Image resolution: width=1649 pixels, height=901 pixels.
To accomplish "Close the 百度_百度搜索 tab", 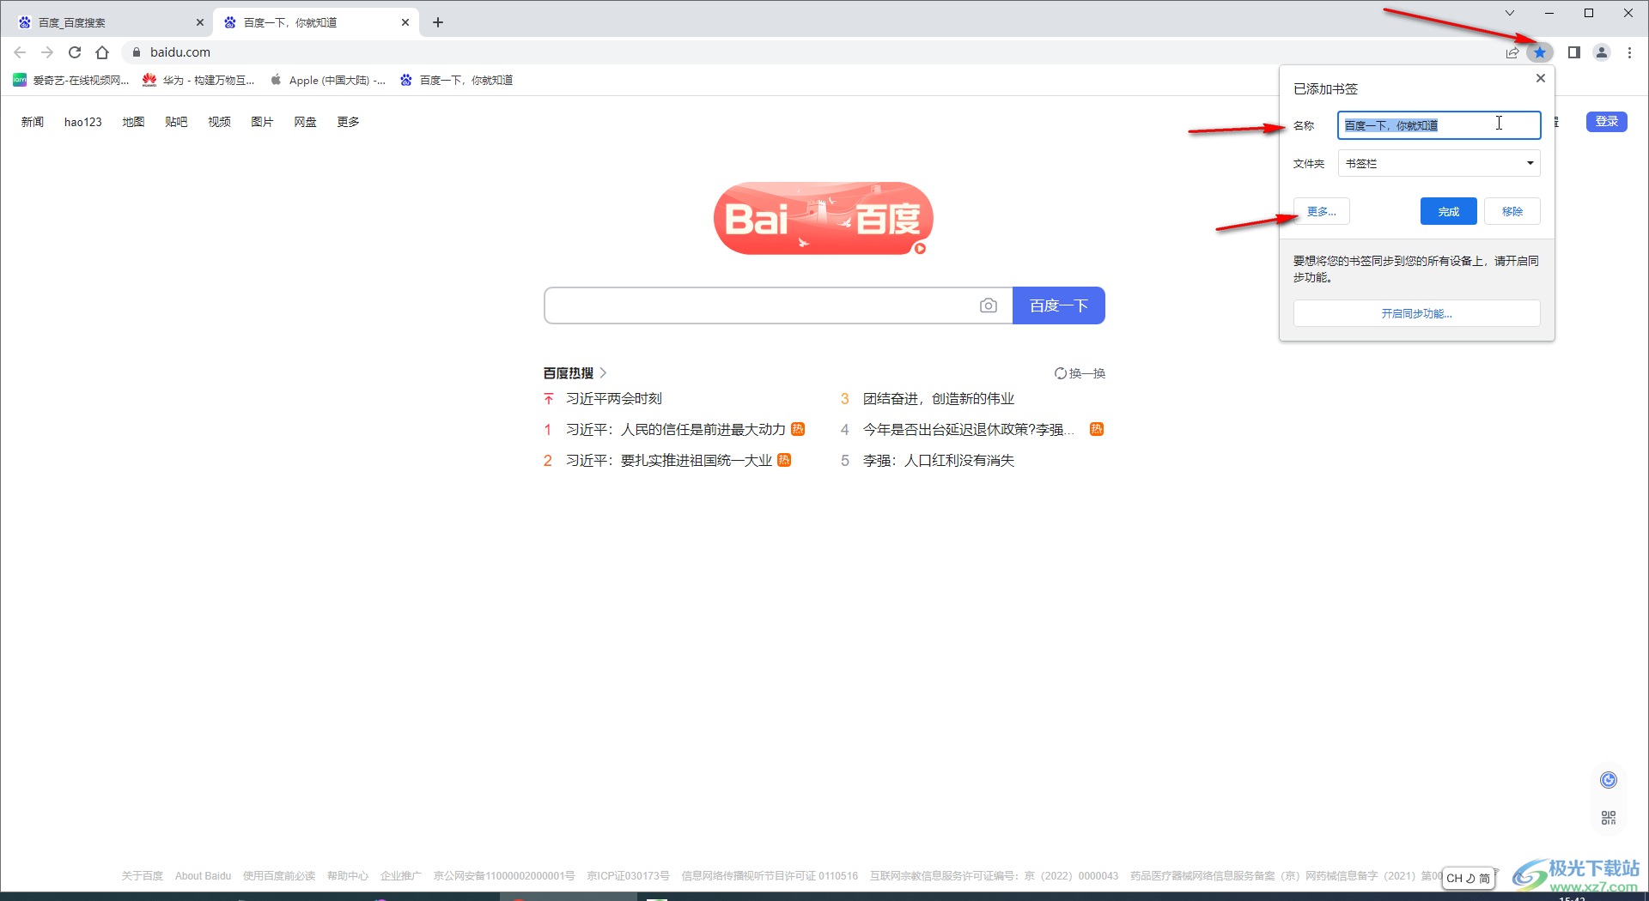I will click(x=200, y=22).
